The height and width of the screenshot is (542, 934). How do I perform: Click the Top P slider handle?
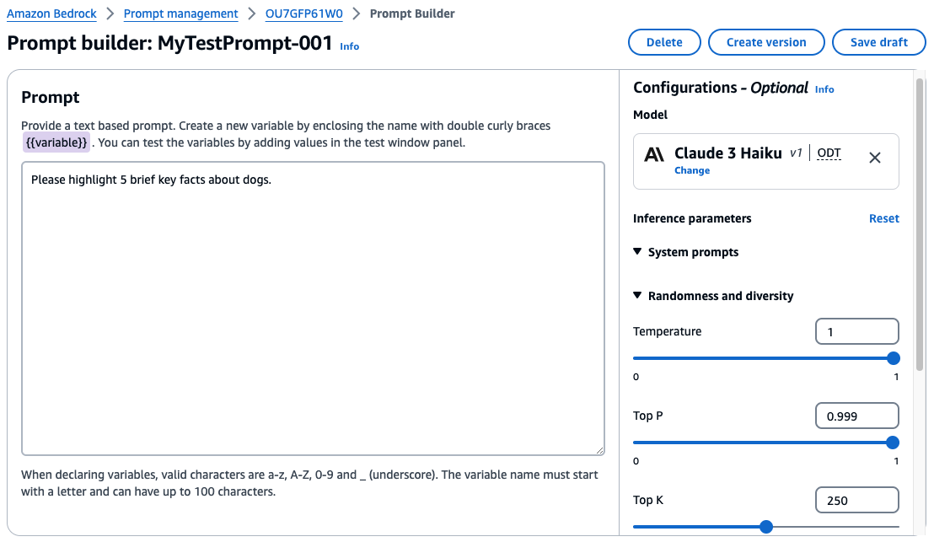coord(893,443)
